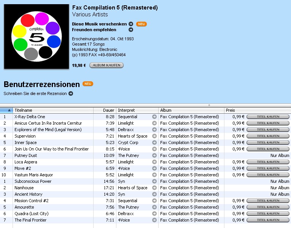Click artist arrow in Loca Aspera row
Screen dimensions: 291x228
coord(154,162)
